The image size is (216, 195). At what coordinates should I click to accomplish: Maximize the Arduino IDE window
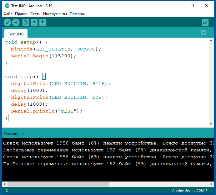point(192,6)
